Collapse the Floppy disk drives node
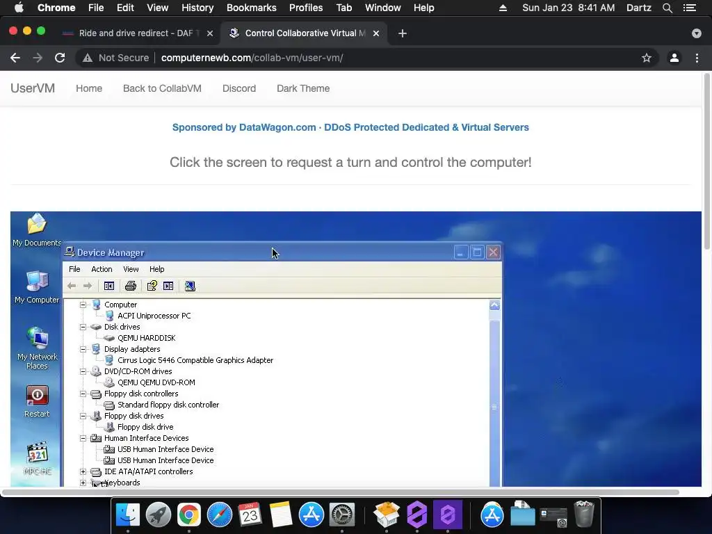Screen dimensions: 712x534 point(83,416)
